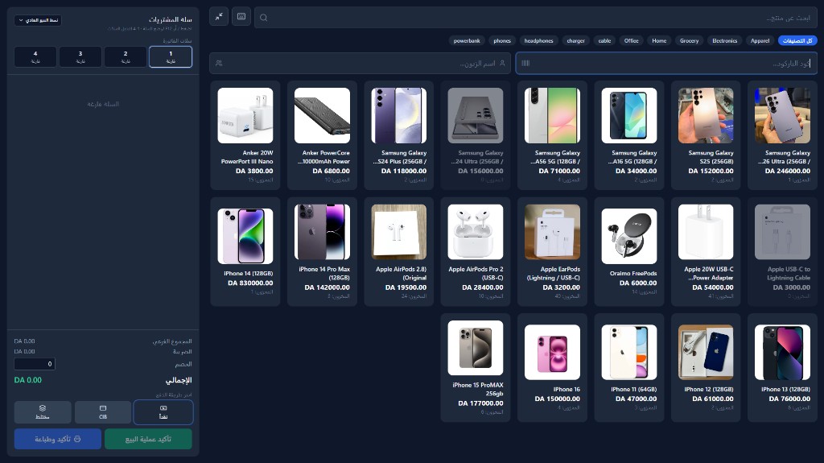Image resolution: width=824 pixels, height=463 pixels.
Task: Add Apple EarPods Lightning/USB-C product
Action: click(552, 251)
